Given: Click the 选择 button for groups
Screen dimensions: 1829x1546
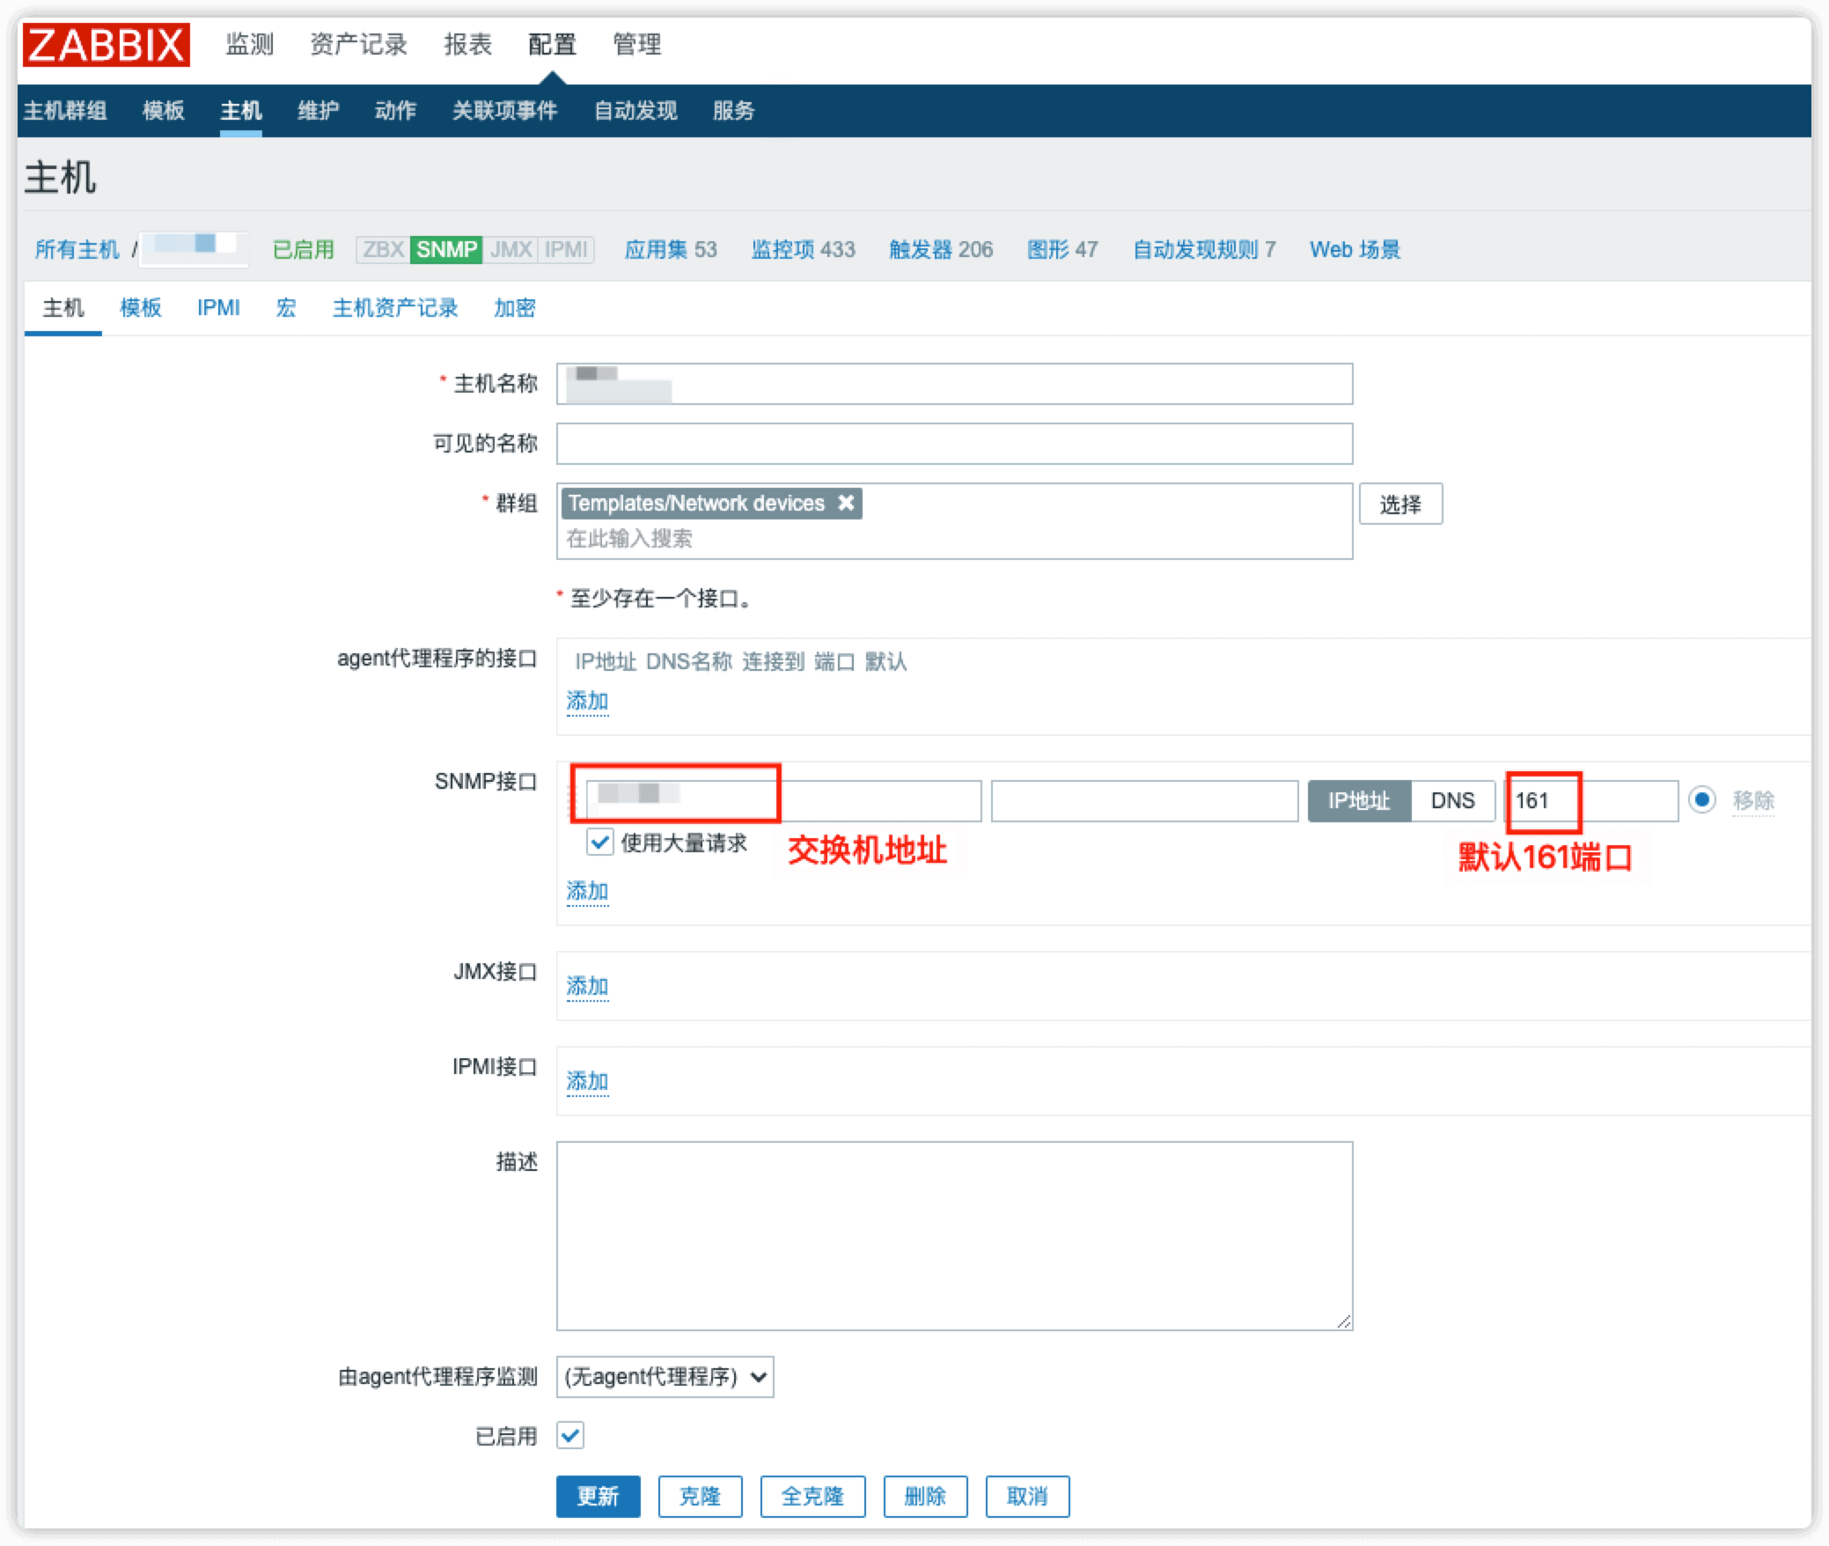Looking at the screenshot, I should pyautogui.click(x=1400, y=504).
